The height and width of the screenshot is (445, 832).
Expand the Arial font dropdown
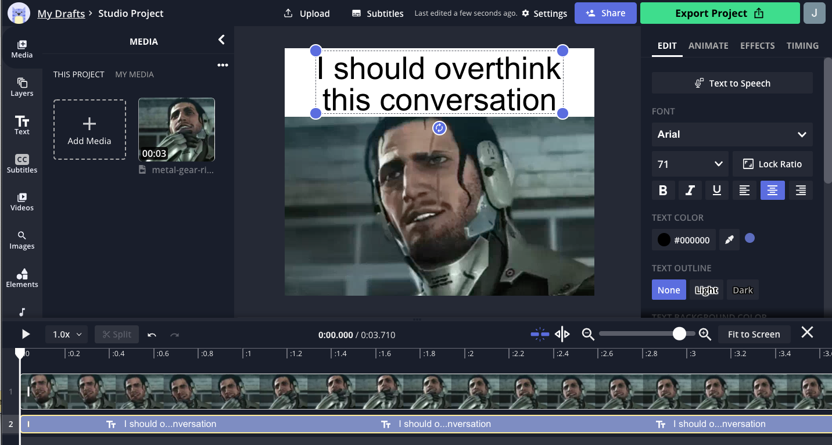[731, 134]
